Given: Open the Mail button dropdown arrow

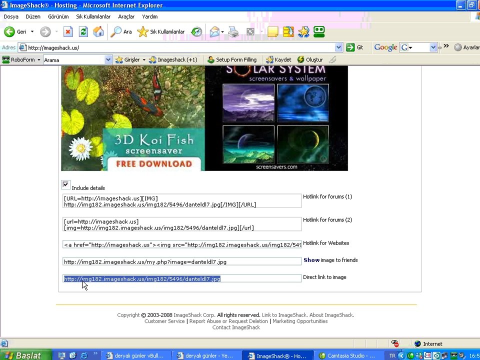Looking at the screenshot, I should (x=222, y=32).
